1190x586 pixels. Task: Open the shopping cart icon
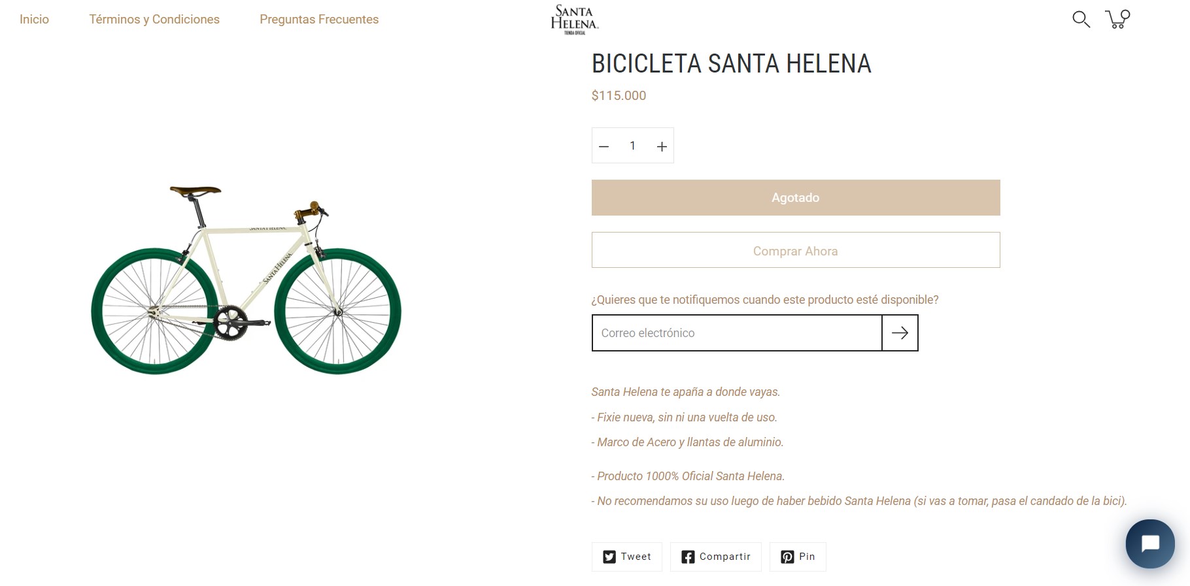pyautogui.click(x=1117, y=19)
